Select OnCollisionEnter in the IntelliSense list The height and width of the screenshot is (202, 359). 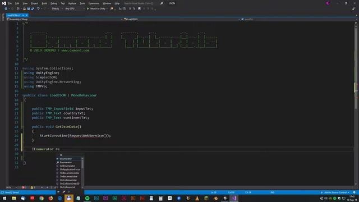click(x=68, y=180)
